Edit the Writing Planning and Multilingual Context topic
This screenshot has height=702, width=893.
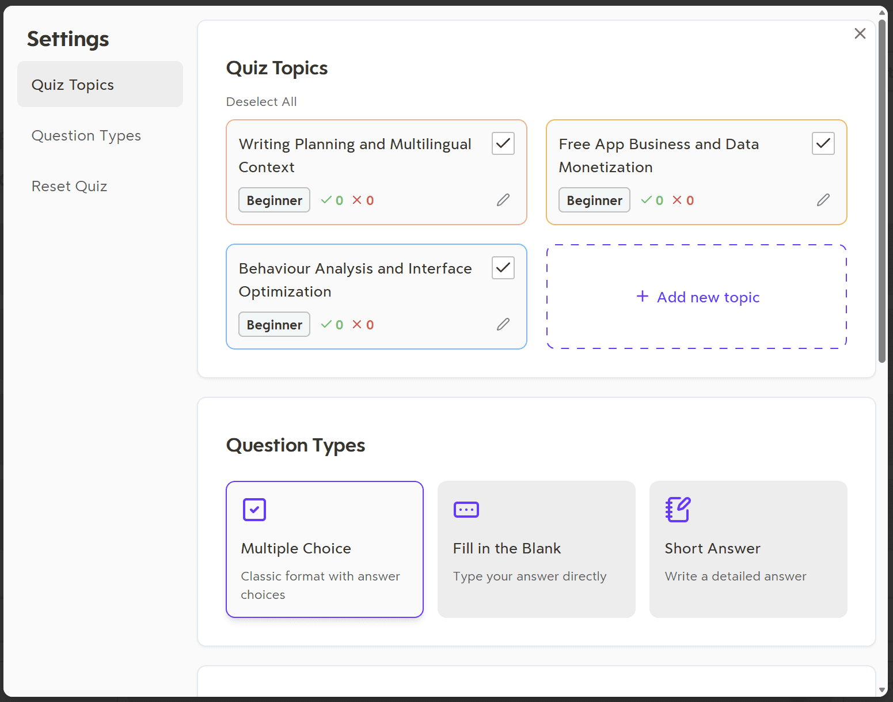503,200
